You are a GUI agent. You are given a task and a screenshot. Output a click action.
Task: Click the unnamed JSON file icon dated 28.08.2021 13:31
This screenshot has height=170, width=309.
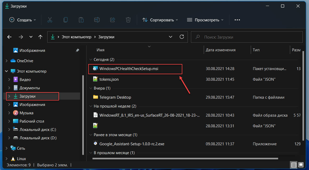tap(95, 126)
